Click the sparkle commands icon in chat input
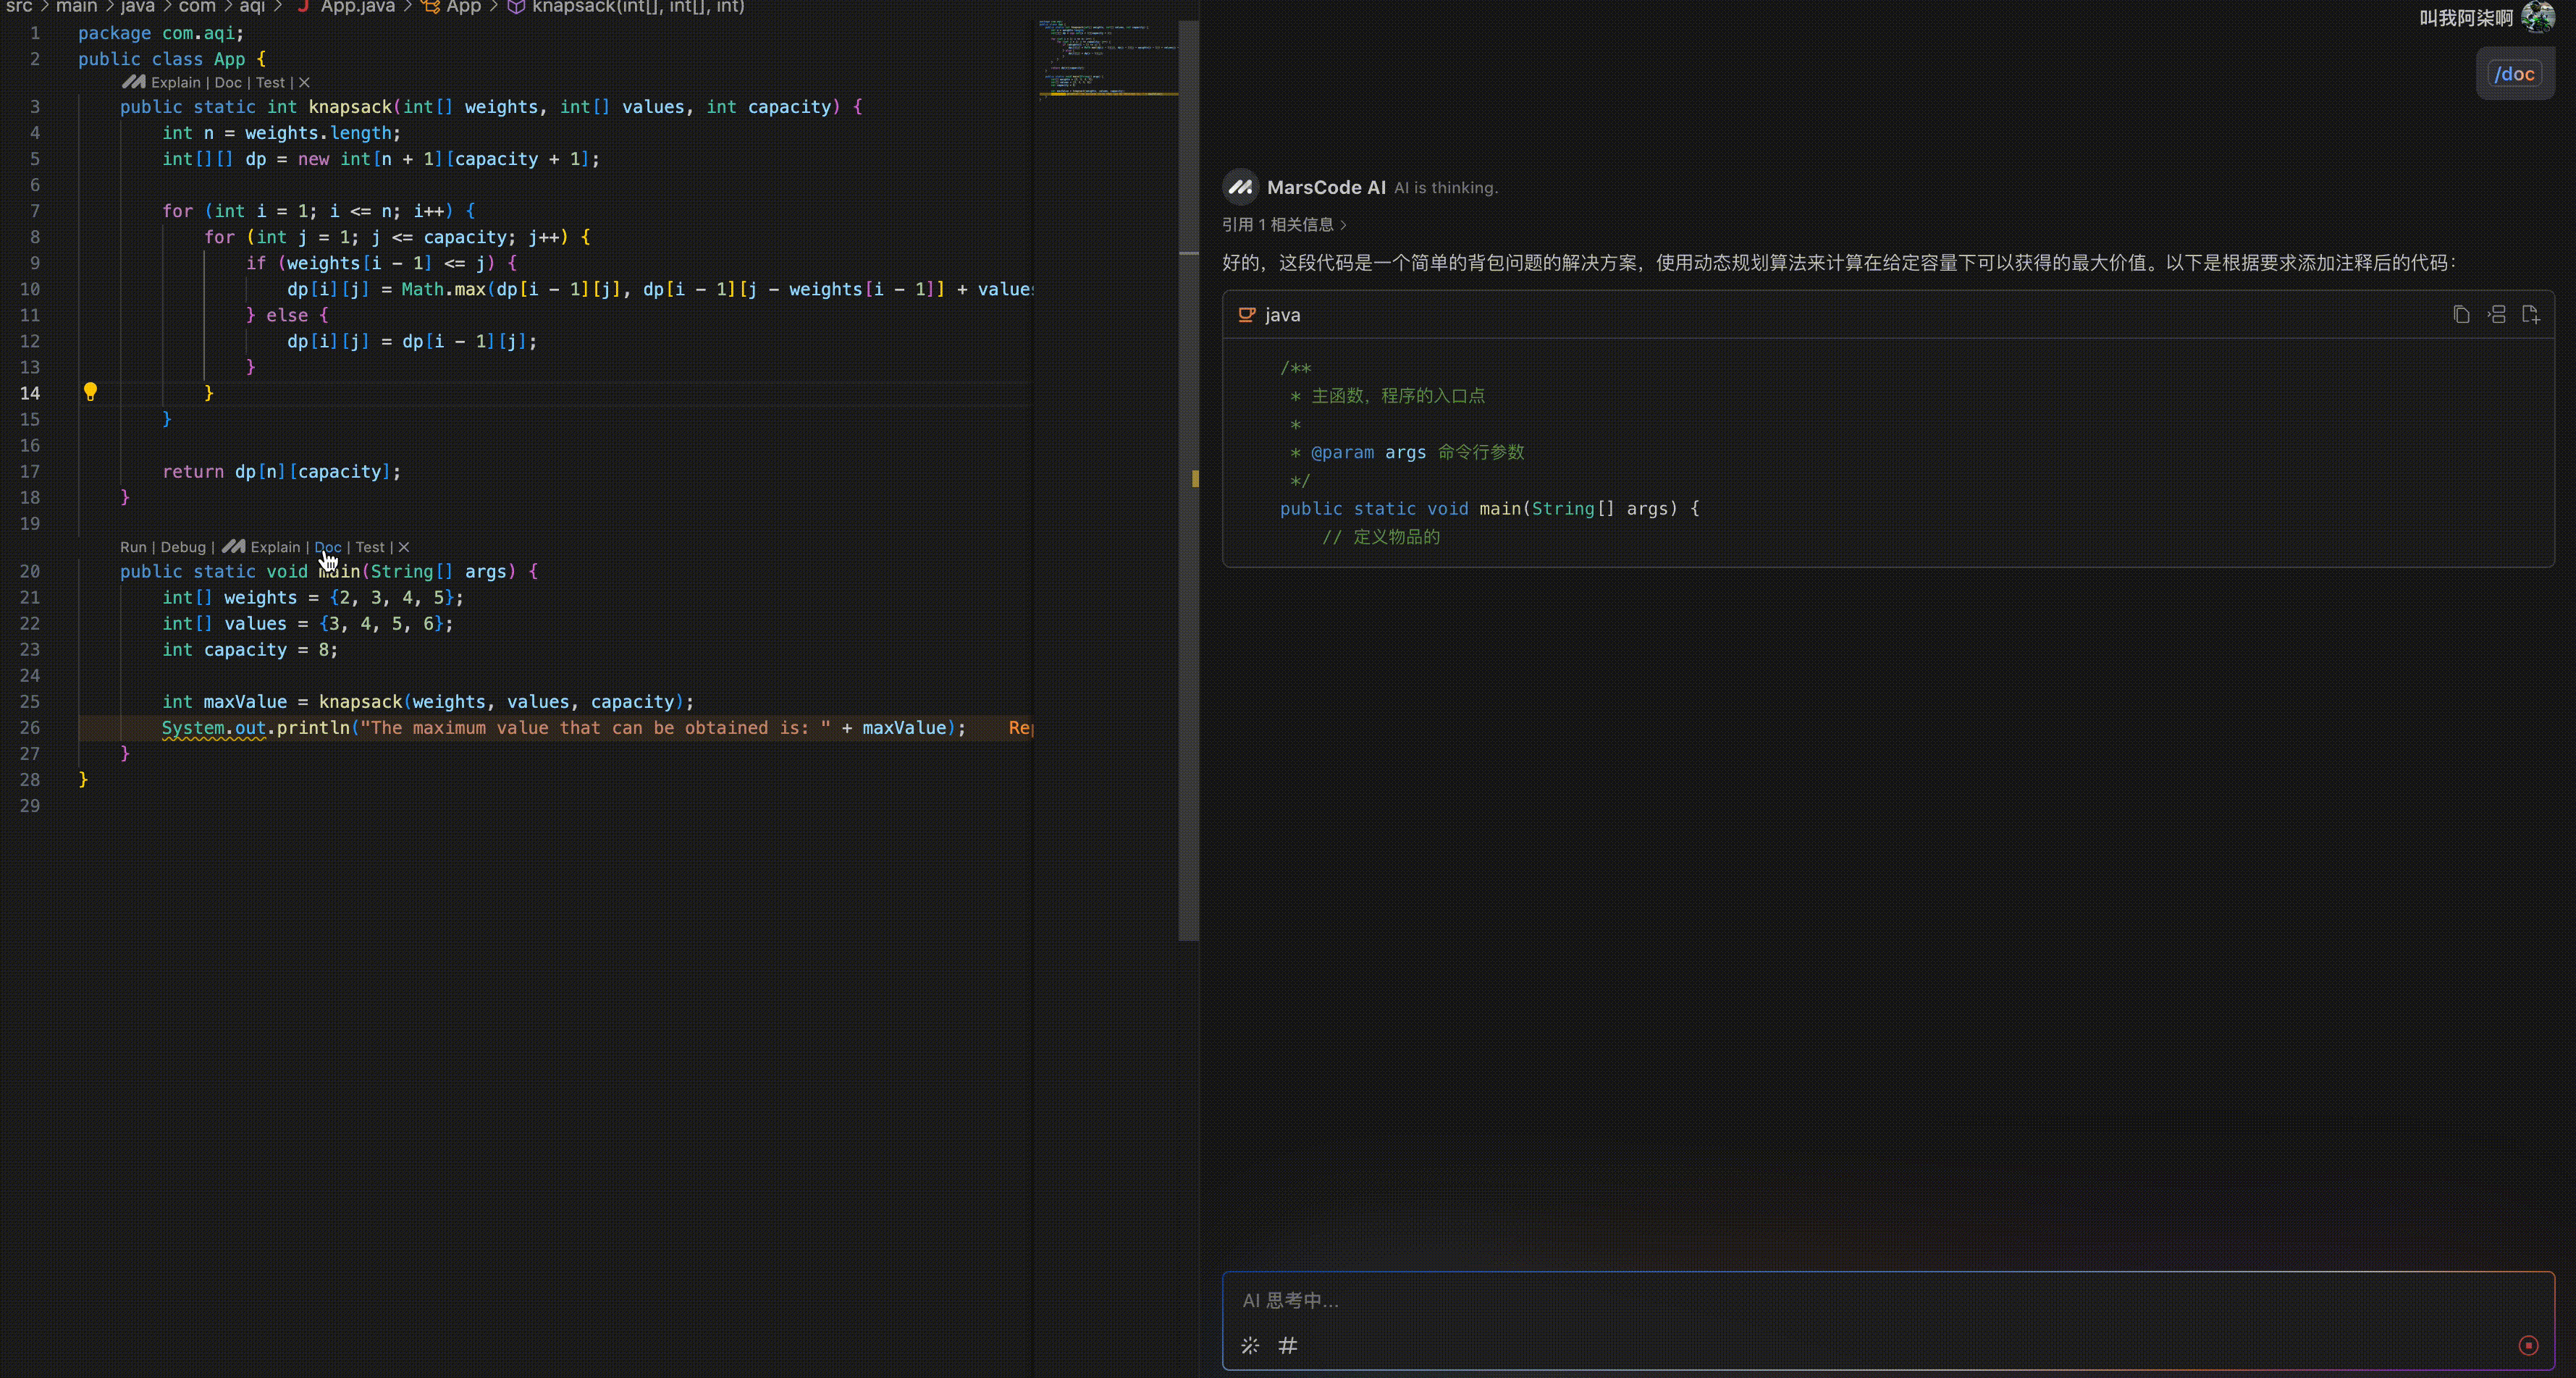 pos(1250,1345)
